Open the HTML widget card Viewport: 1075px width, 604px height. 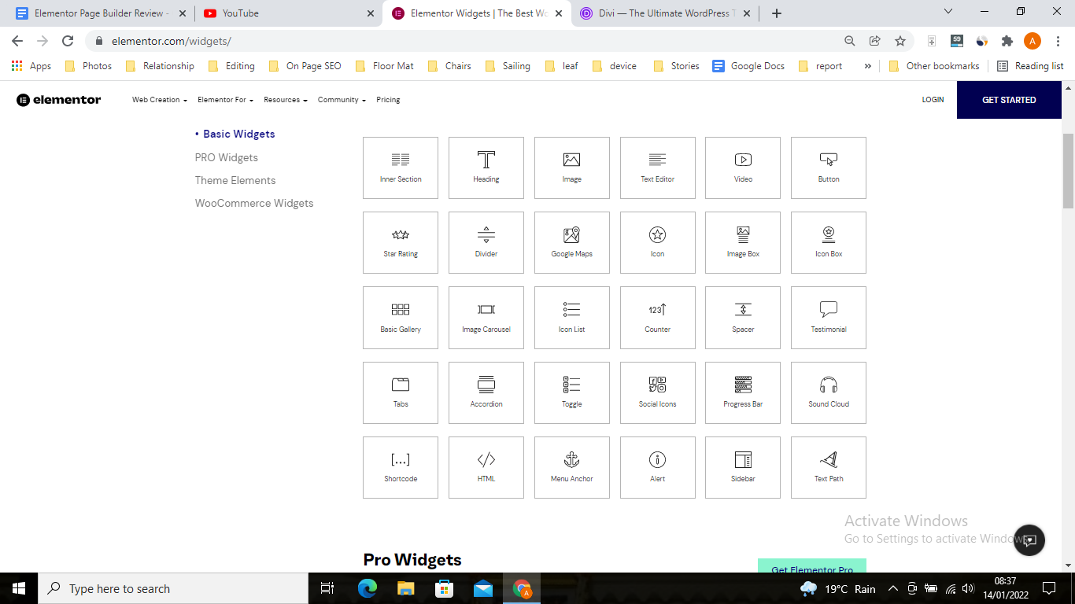click(x=486, y=467)
